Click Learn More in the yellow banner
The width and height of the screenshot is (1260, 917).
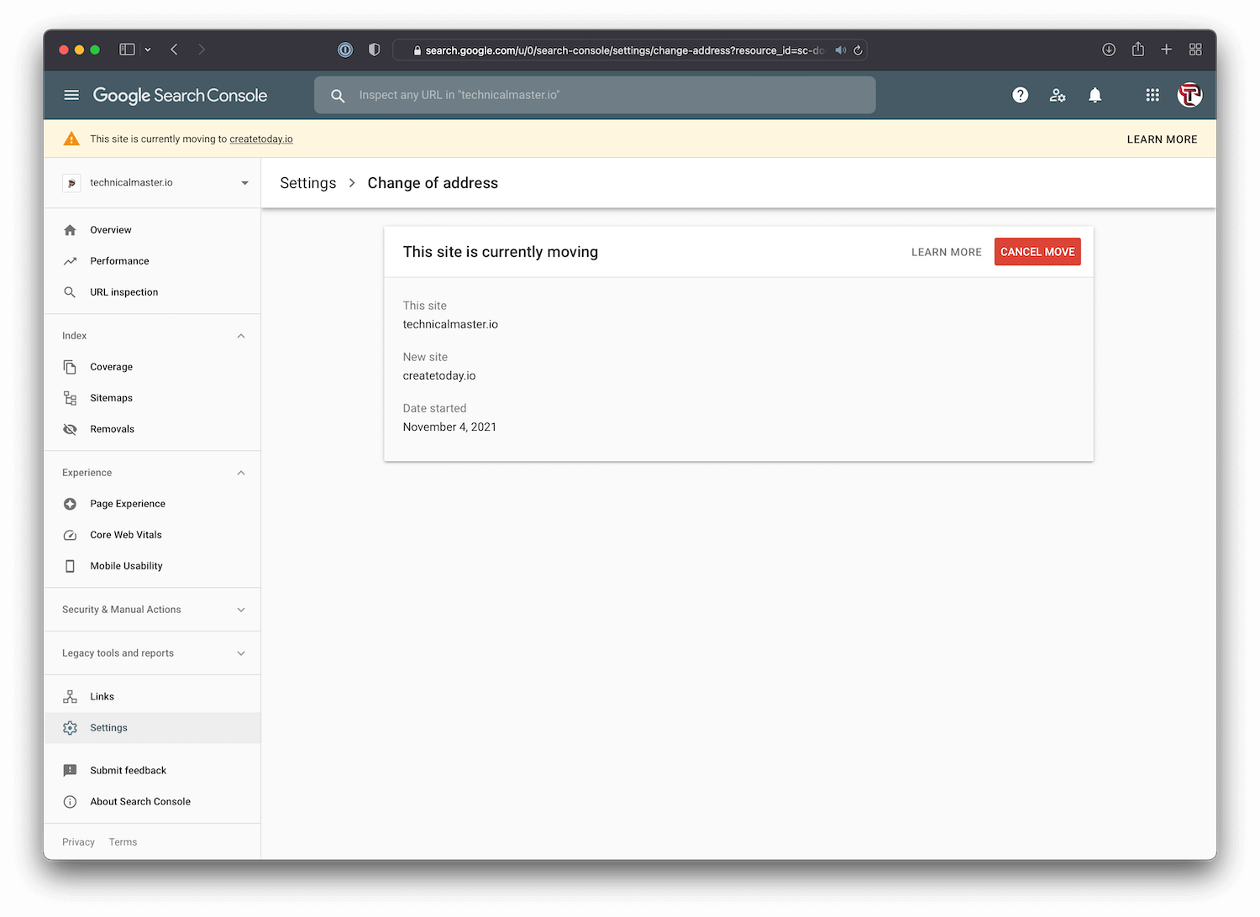pyautogui.click(x=1162, y=139)
